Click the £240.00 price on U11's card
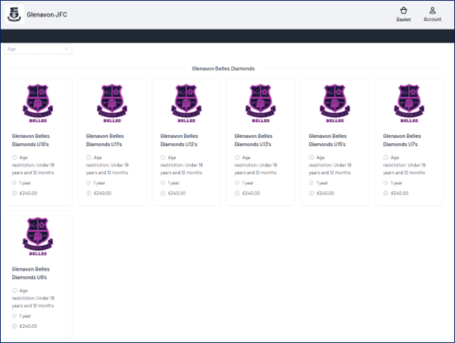 [x=103, y=193]
